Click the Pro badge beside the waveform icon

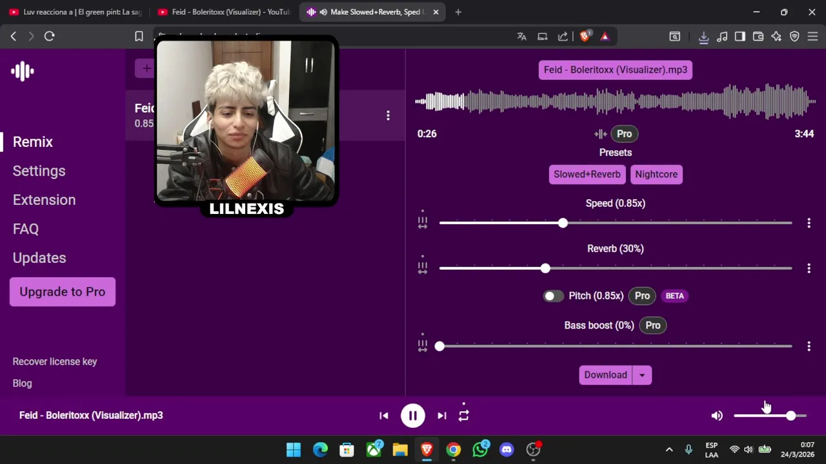[x=624, y=134]
